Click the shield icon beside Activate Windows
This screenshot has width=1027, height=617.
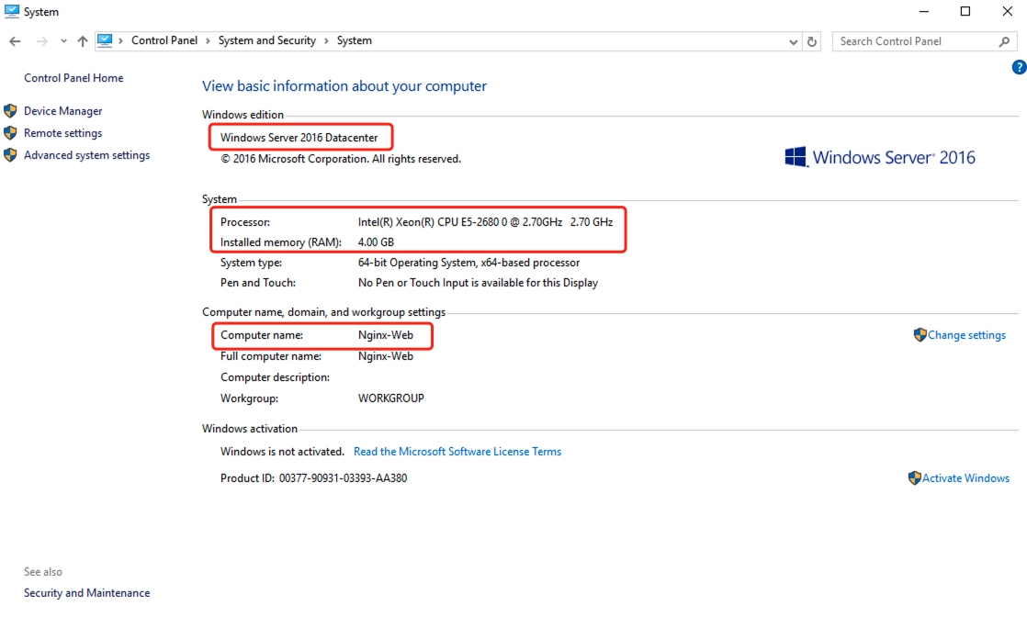(x=914, y=478)
